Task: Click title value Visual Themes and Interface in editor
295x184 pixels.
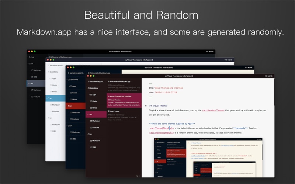Action: pyautogui.click(x=169, y=88)
